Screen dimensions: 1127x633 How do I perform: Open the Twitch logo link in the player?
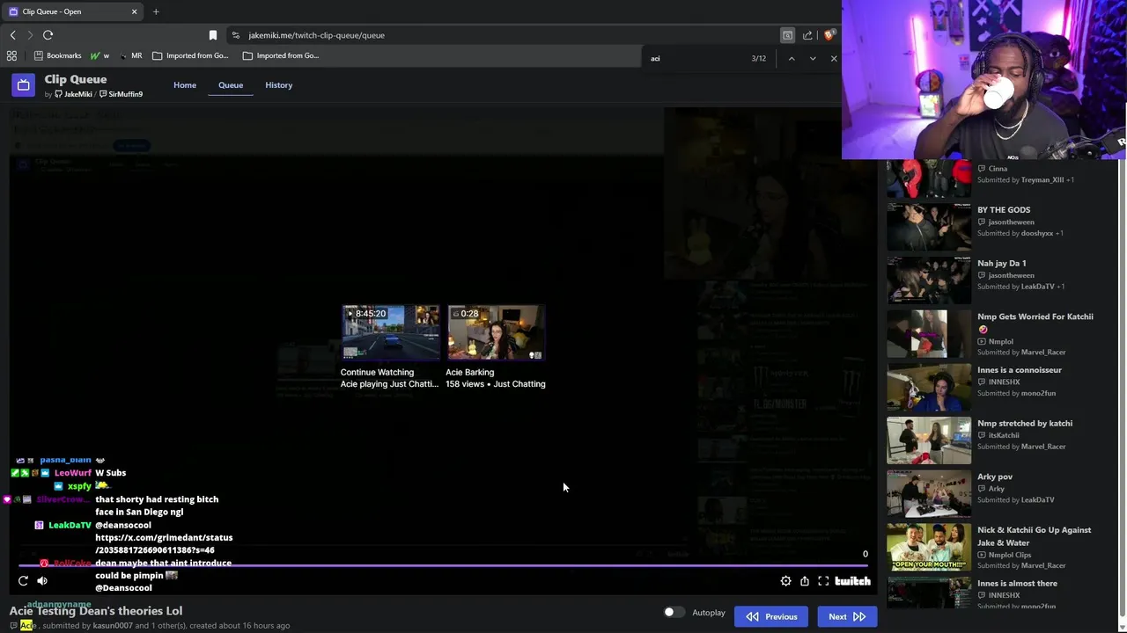pyautogui.click(x=852, y=580)
